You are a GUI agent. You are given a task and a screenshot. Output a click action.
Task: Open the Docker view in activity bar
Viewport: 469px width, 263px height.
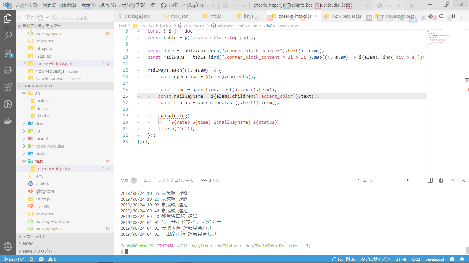tap(8, 121)
